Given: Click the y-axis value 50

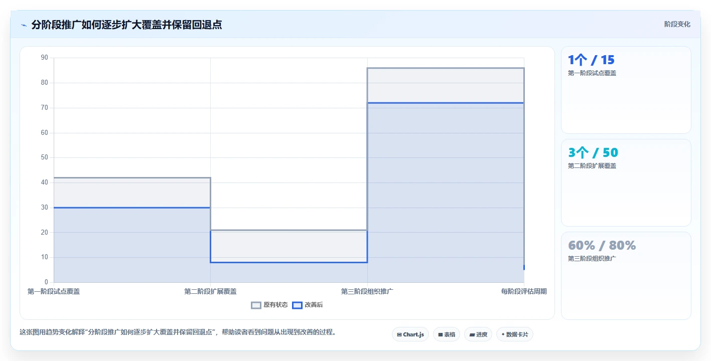Looking at the screenshot, I should pyautogui.click(x=44, y=157).
